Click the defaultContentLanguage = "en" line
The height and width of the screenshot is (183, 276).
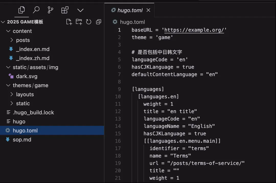pyautogui.click(x=175, y=74)
